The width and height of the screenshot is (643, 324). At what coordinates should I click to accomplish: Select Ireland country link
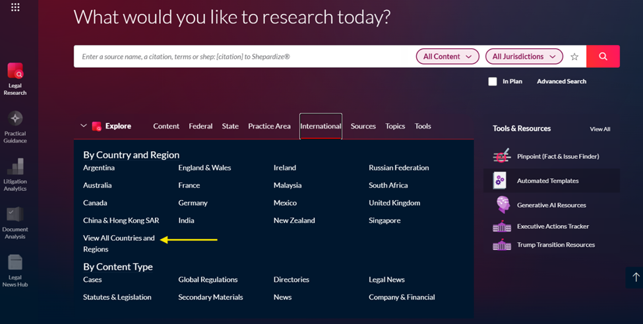click(285, 168)
